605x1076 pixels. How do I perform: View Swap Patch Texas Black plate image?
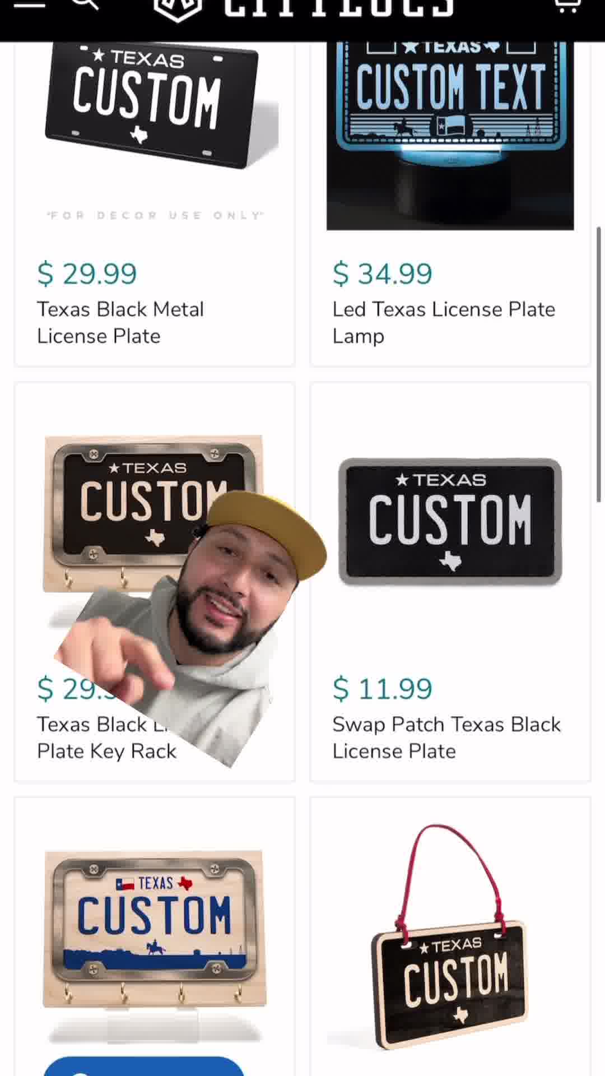(450, 521)
